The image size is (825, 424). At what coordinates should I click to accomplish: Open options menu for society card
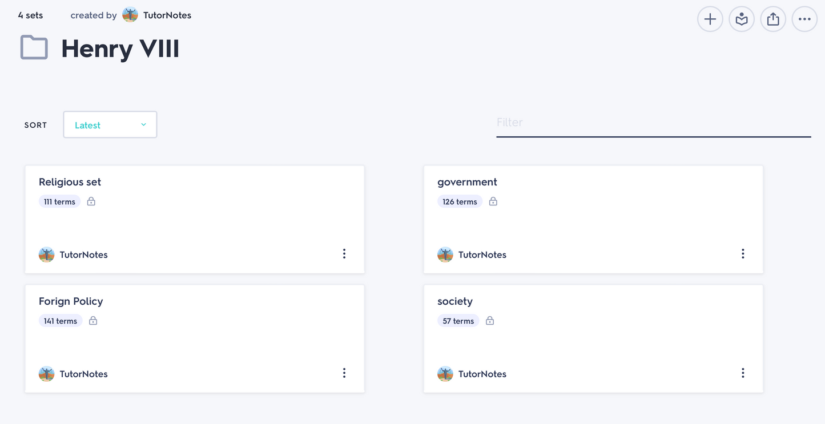click(743, 373)
